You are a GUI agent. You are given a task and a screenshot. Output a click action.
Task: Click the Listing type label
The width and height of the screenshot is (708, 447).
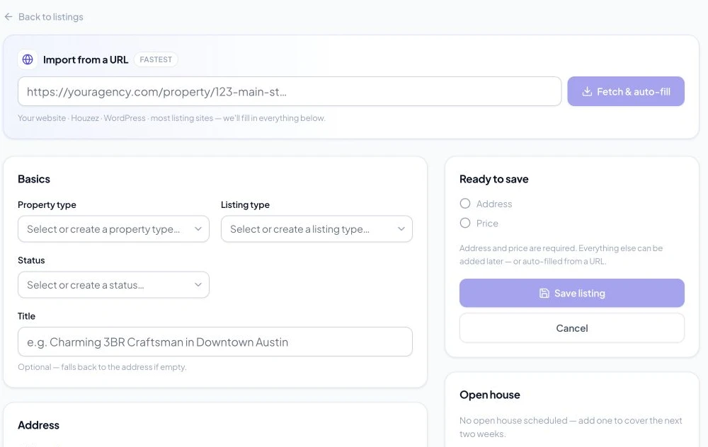(245, 205)
